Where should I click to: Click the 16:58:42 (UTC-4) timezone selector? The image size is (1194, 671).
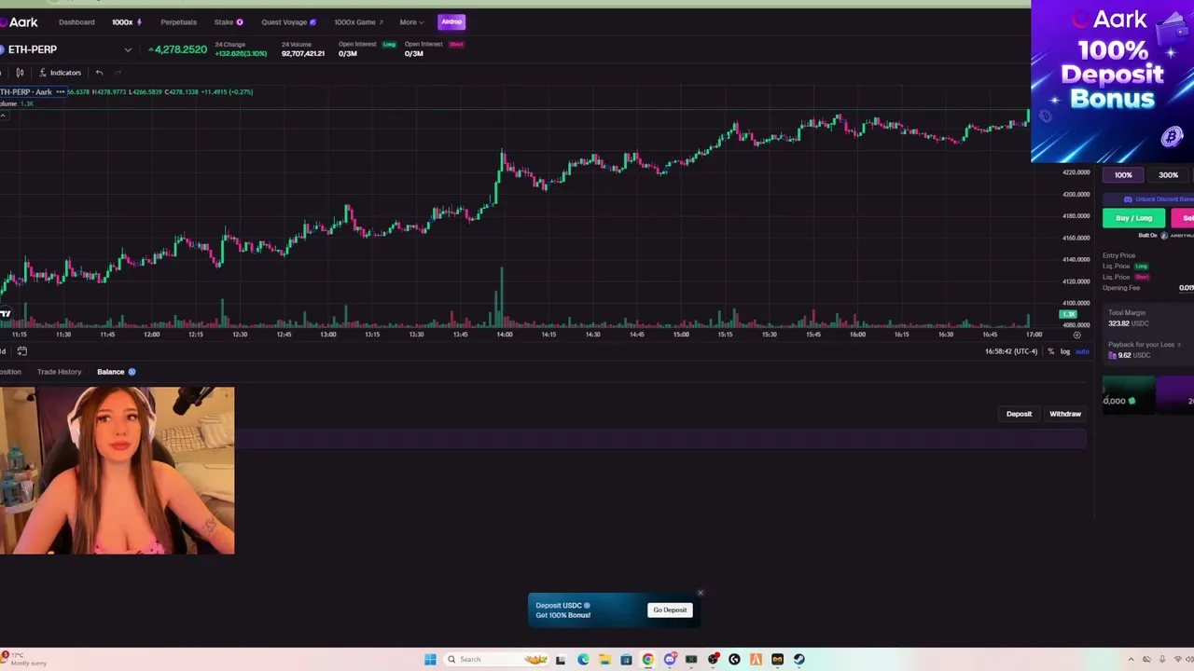pyautogui.click(x=1011, y=351)
